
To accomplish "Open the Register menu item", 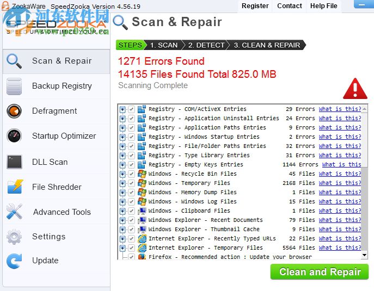I will pyautogui.click(x=255, y=6).
